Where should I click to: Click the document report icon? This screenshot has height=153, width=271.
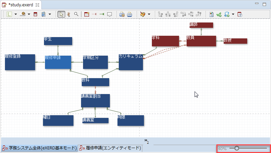click(x=211, y=14)
